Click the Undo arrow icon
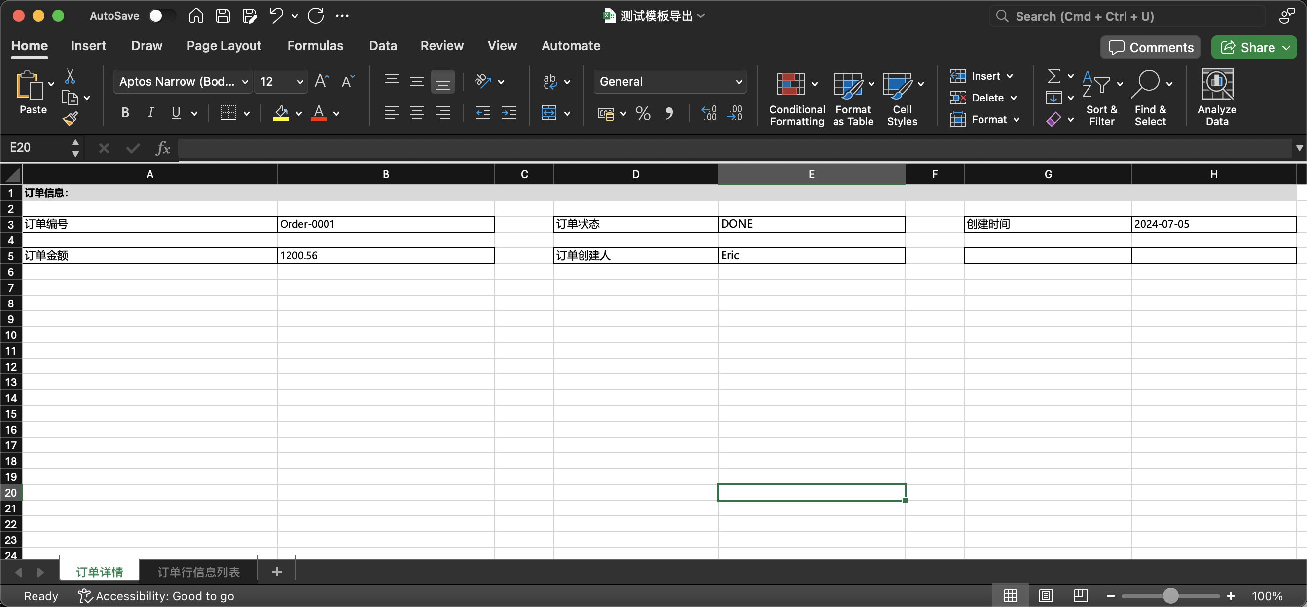This screenshot has height=607, width=1307. pyautogui.click(x=277, y=16)
